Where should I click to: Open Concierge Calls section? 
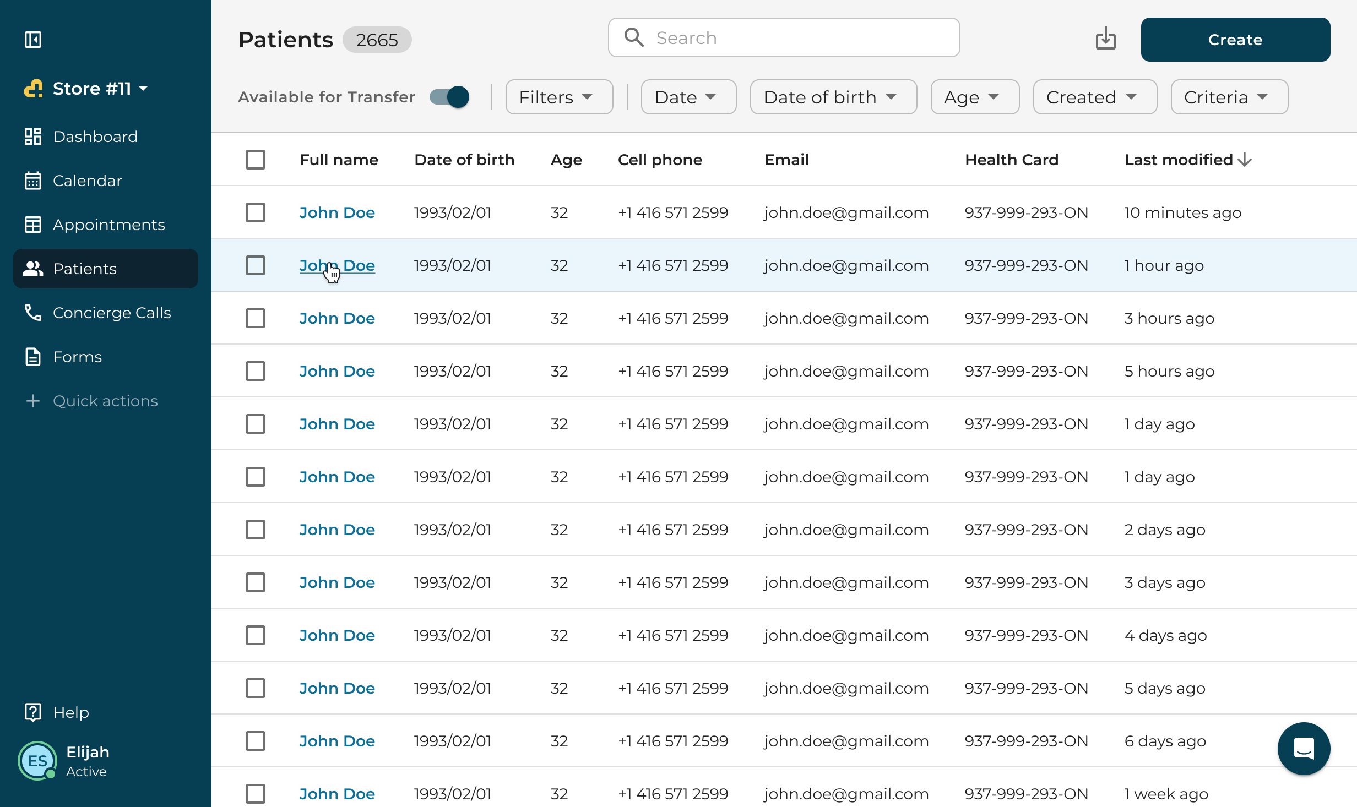tap(106, 313)
